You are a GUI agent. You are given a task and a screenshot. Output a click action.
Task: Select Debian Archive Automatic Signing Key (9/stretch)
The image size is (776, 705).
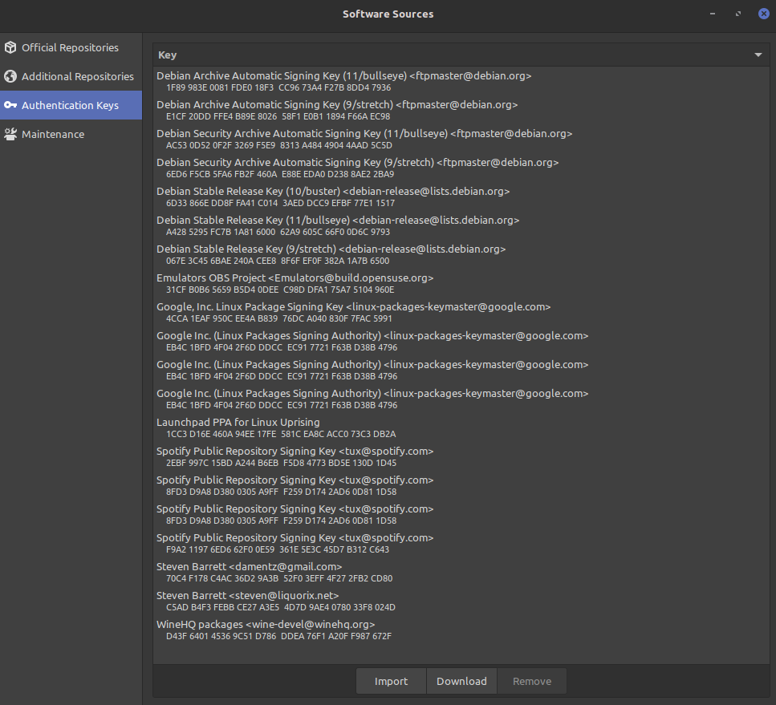(461, 110)
